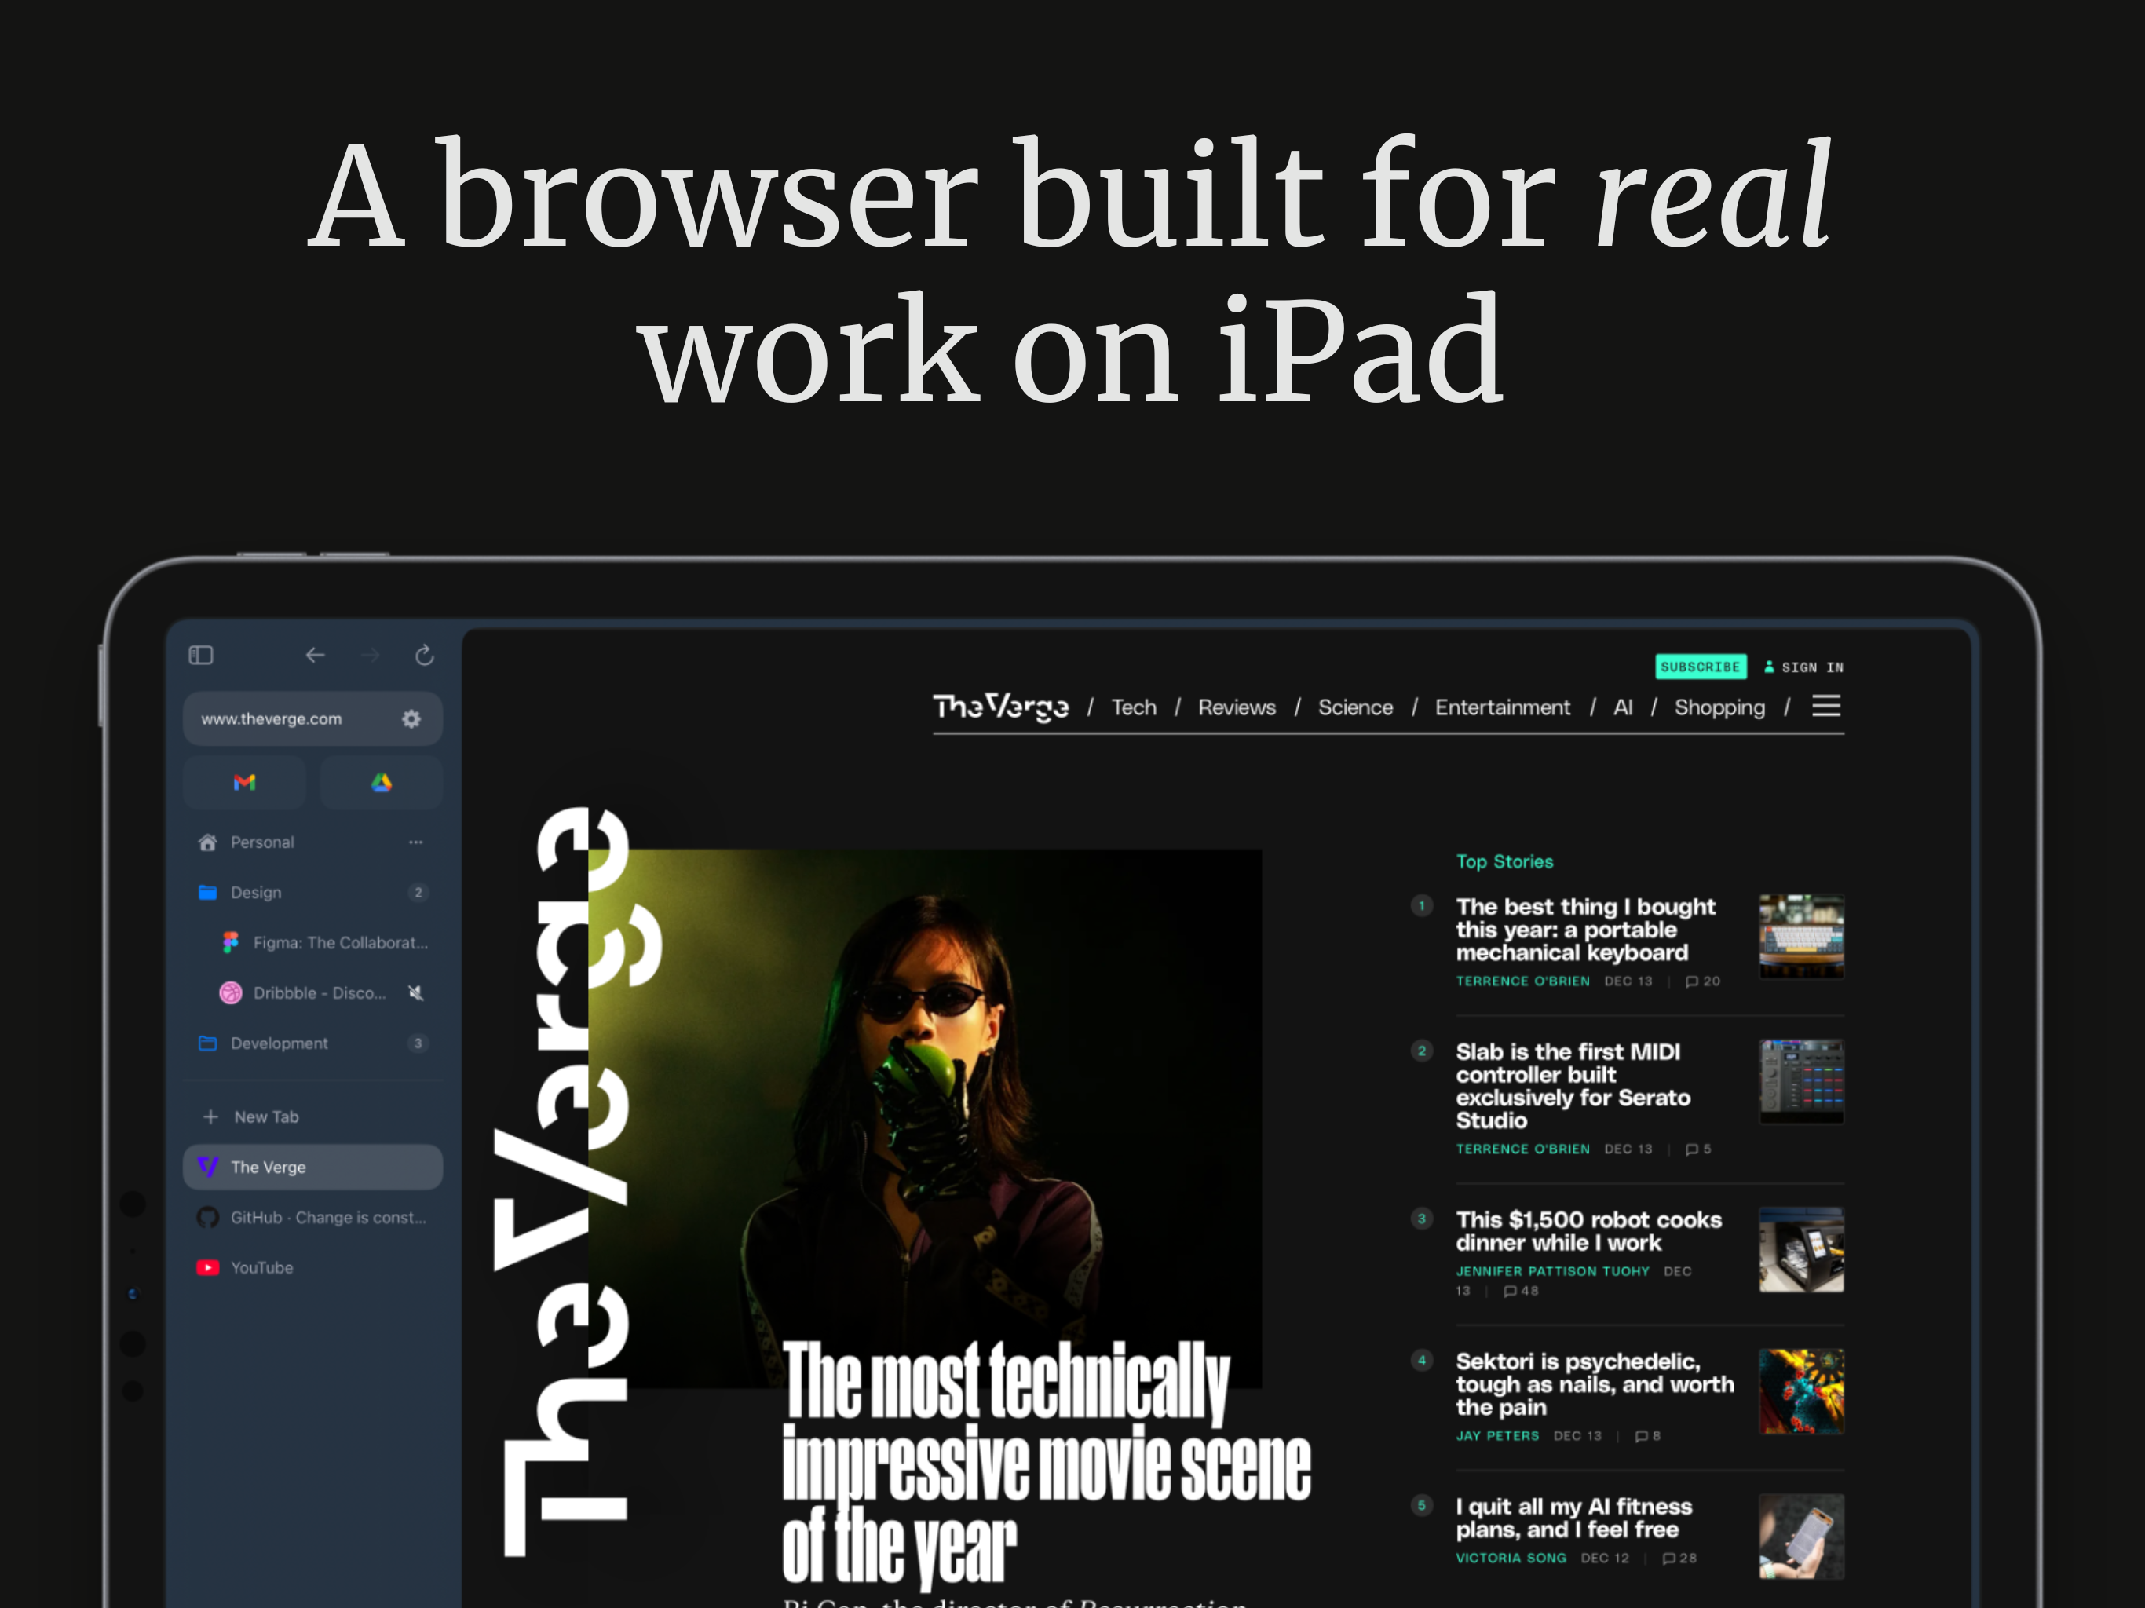Click the forward navigation arrow

(370, 655)
